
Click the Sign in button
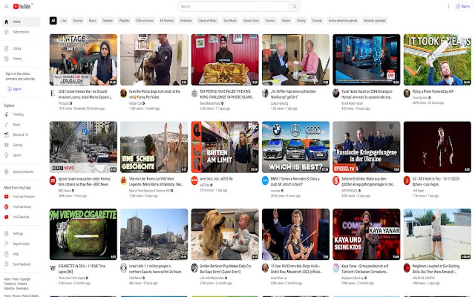(x=464, y=7)
